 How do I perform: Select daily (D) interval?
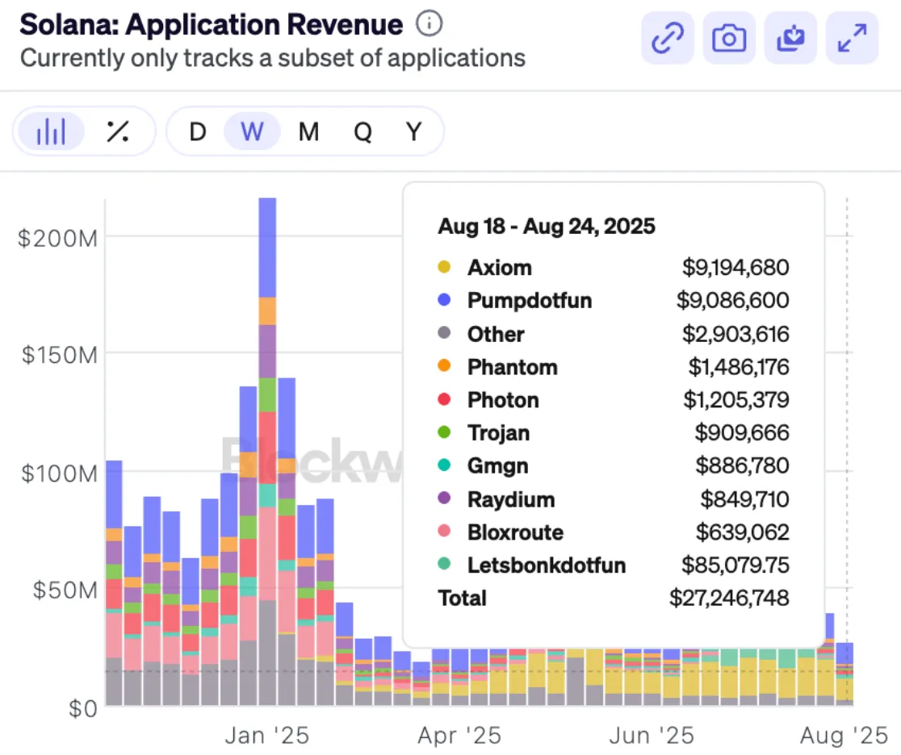198,131
